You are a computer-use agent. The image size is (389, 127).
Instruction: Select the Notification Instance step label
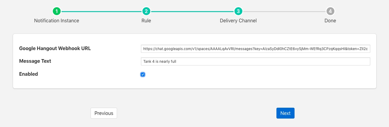[x=56, y=21]
